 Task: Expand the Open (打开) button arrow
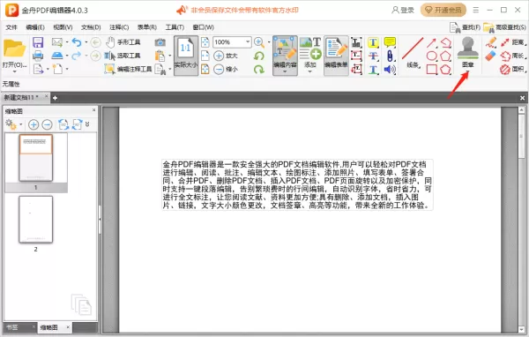(14, 71)
